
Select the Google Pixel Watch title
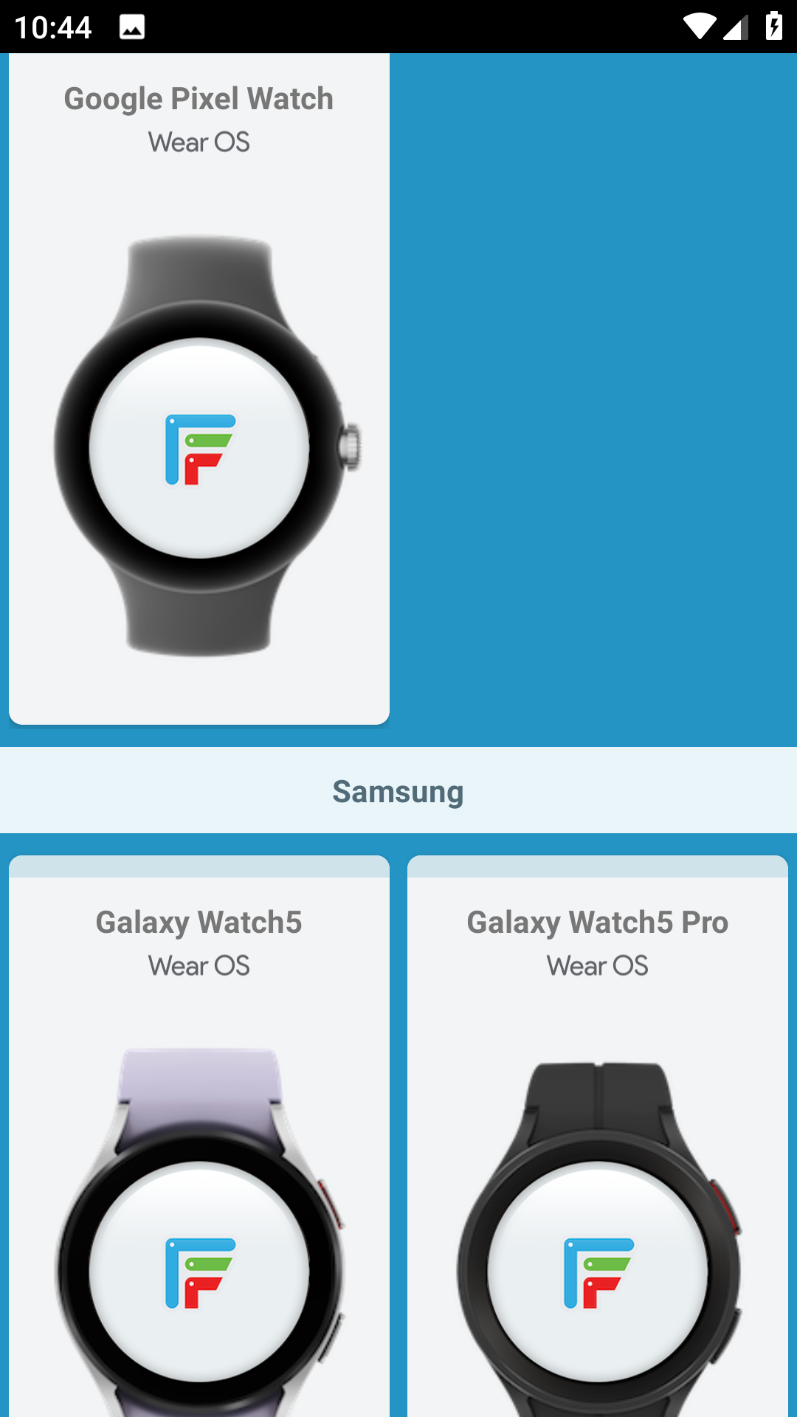pyautogui.click(x=199, y=99)
